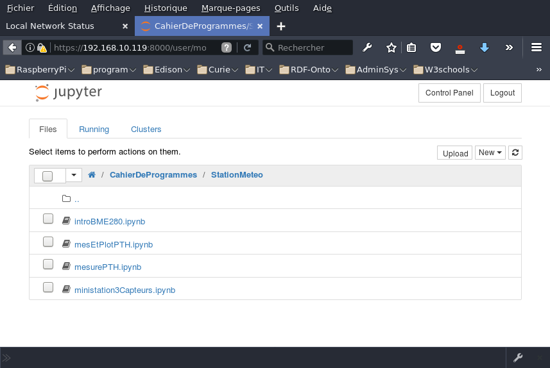
Task: Open the Marque-pages menu
Action: point(230,8)
